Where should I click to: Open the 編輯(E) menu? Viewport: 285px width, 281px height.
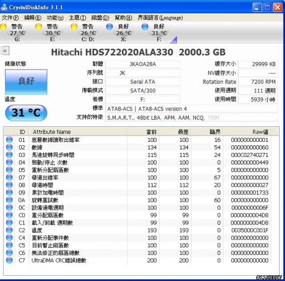[33, 18]
